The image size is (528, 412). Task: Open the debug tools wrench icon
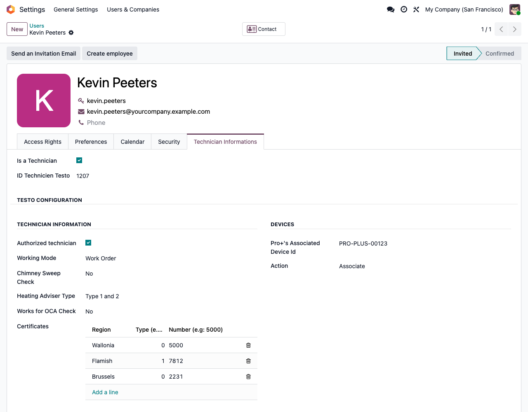click(x=416, y=9)
